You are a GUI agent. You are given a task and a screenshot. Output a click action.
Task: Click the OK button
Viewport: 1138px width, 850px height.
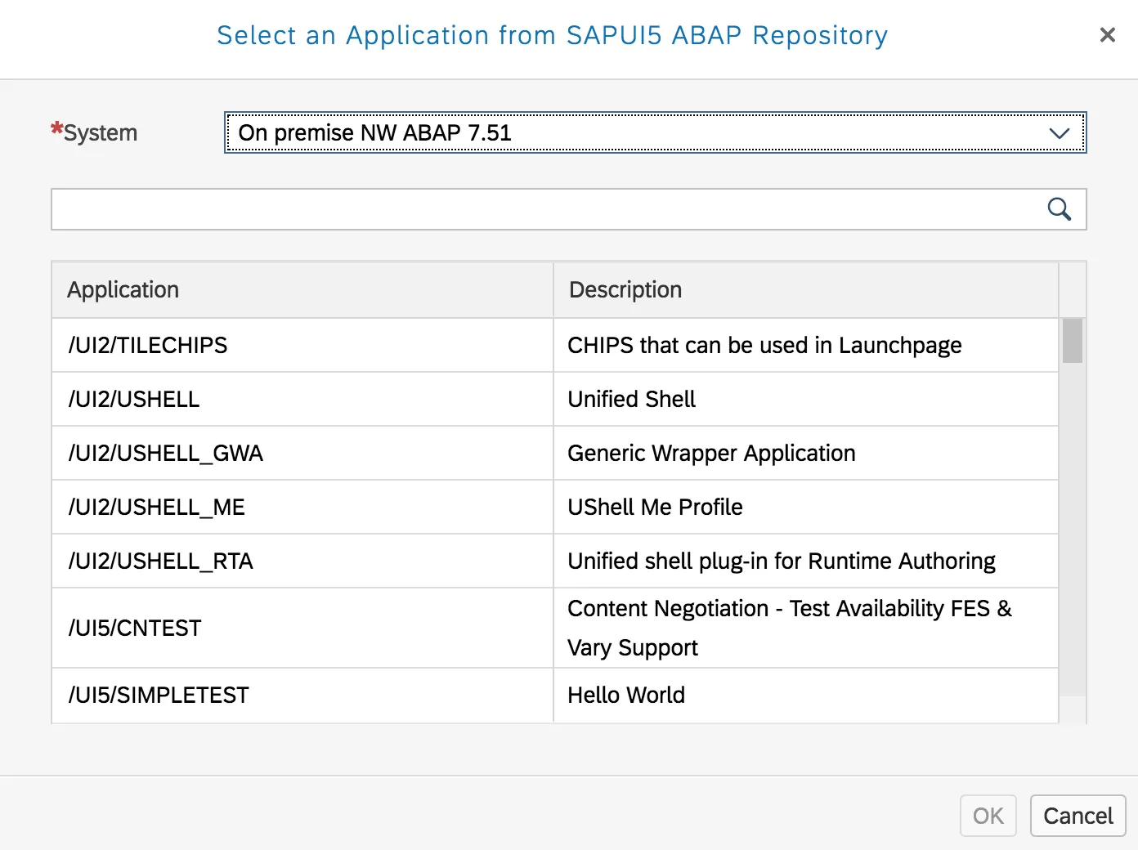click(988, 816)
